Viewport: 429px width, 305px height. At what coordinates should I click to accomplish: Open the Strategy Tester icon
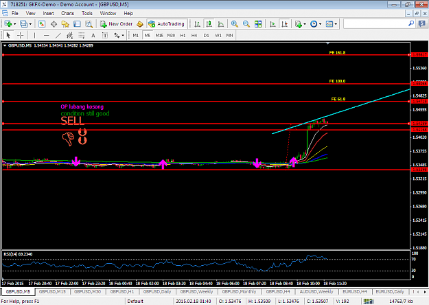89,24
